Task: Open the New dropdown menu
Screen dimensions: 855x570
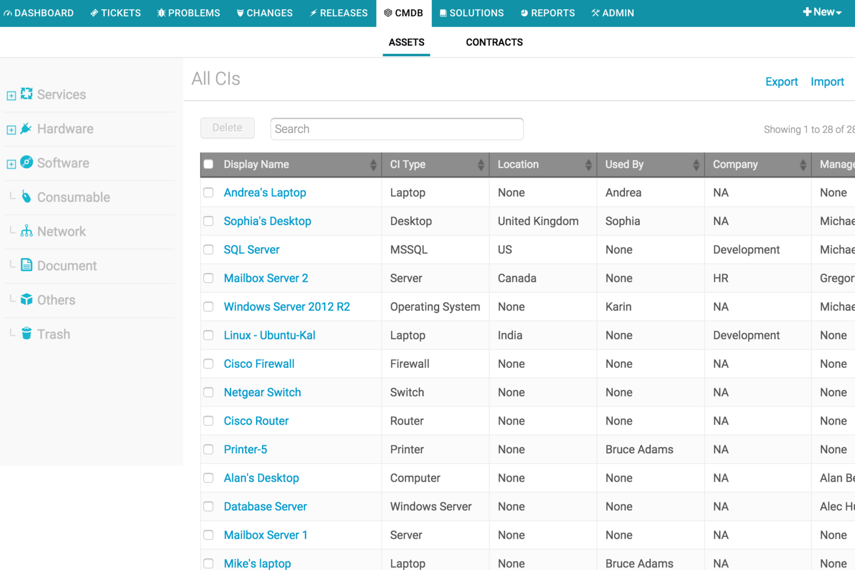Action: [822, 11]
